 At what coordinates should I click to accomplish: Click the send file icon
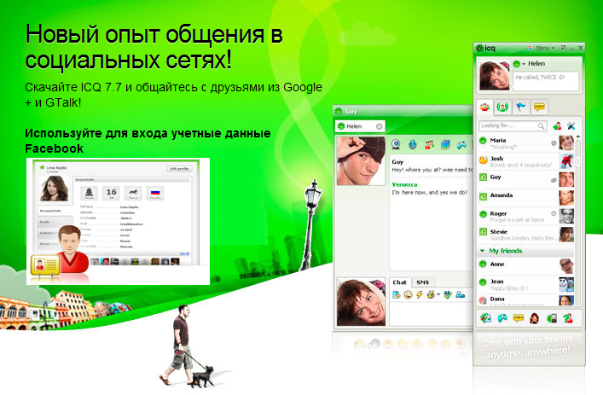click(x=397, y=295)
